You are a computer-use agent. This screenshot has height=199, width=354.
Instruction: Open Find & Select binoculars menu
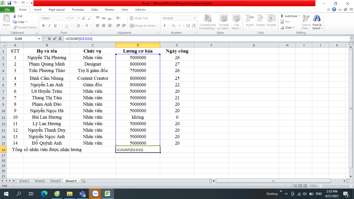click(x=317, y=22)
